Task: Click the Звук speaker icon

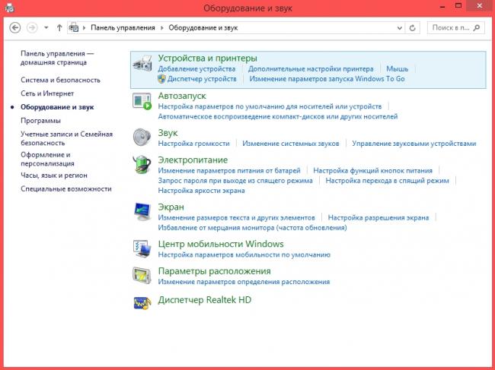Action: 142,138
